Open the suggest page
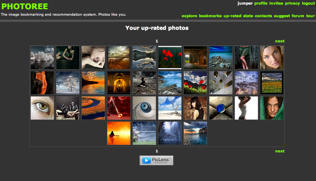Screen dimensions: 316x181 point(282,16)
